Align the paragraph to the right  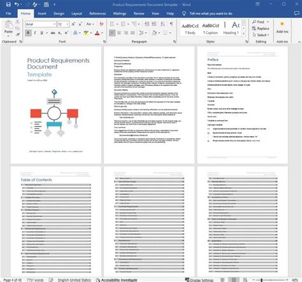pos(126,33)
